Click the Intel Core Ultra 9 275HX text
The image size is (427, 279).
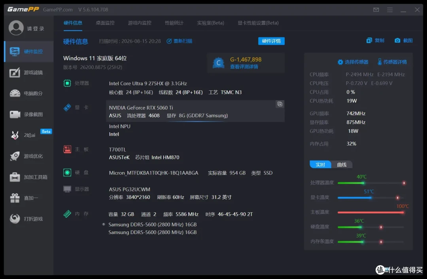click(148, 84)
